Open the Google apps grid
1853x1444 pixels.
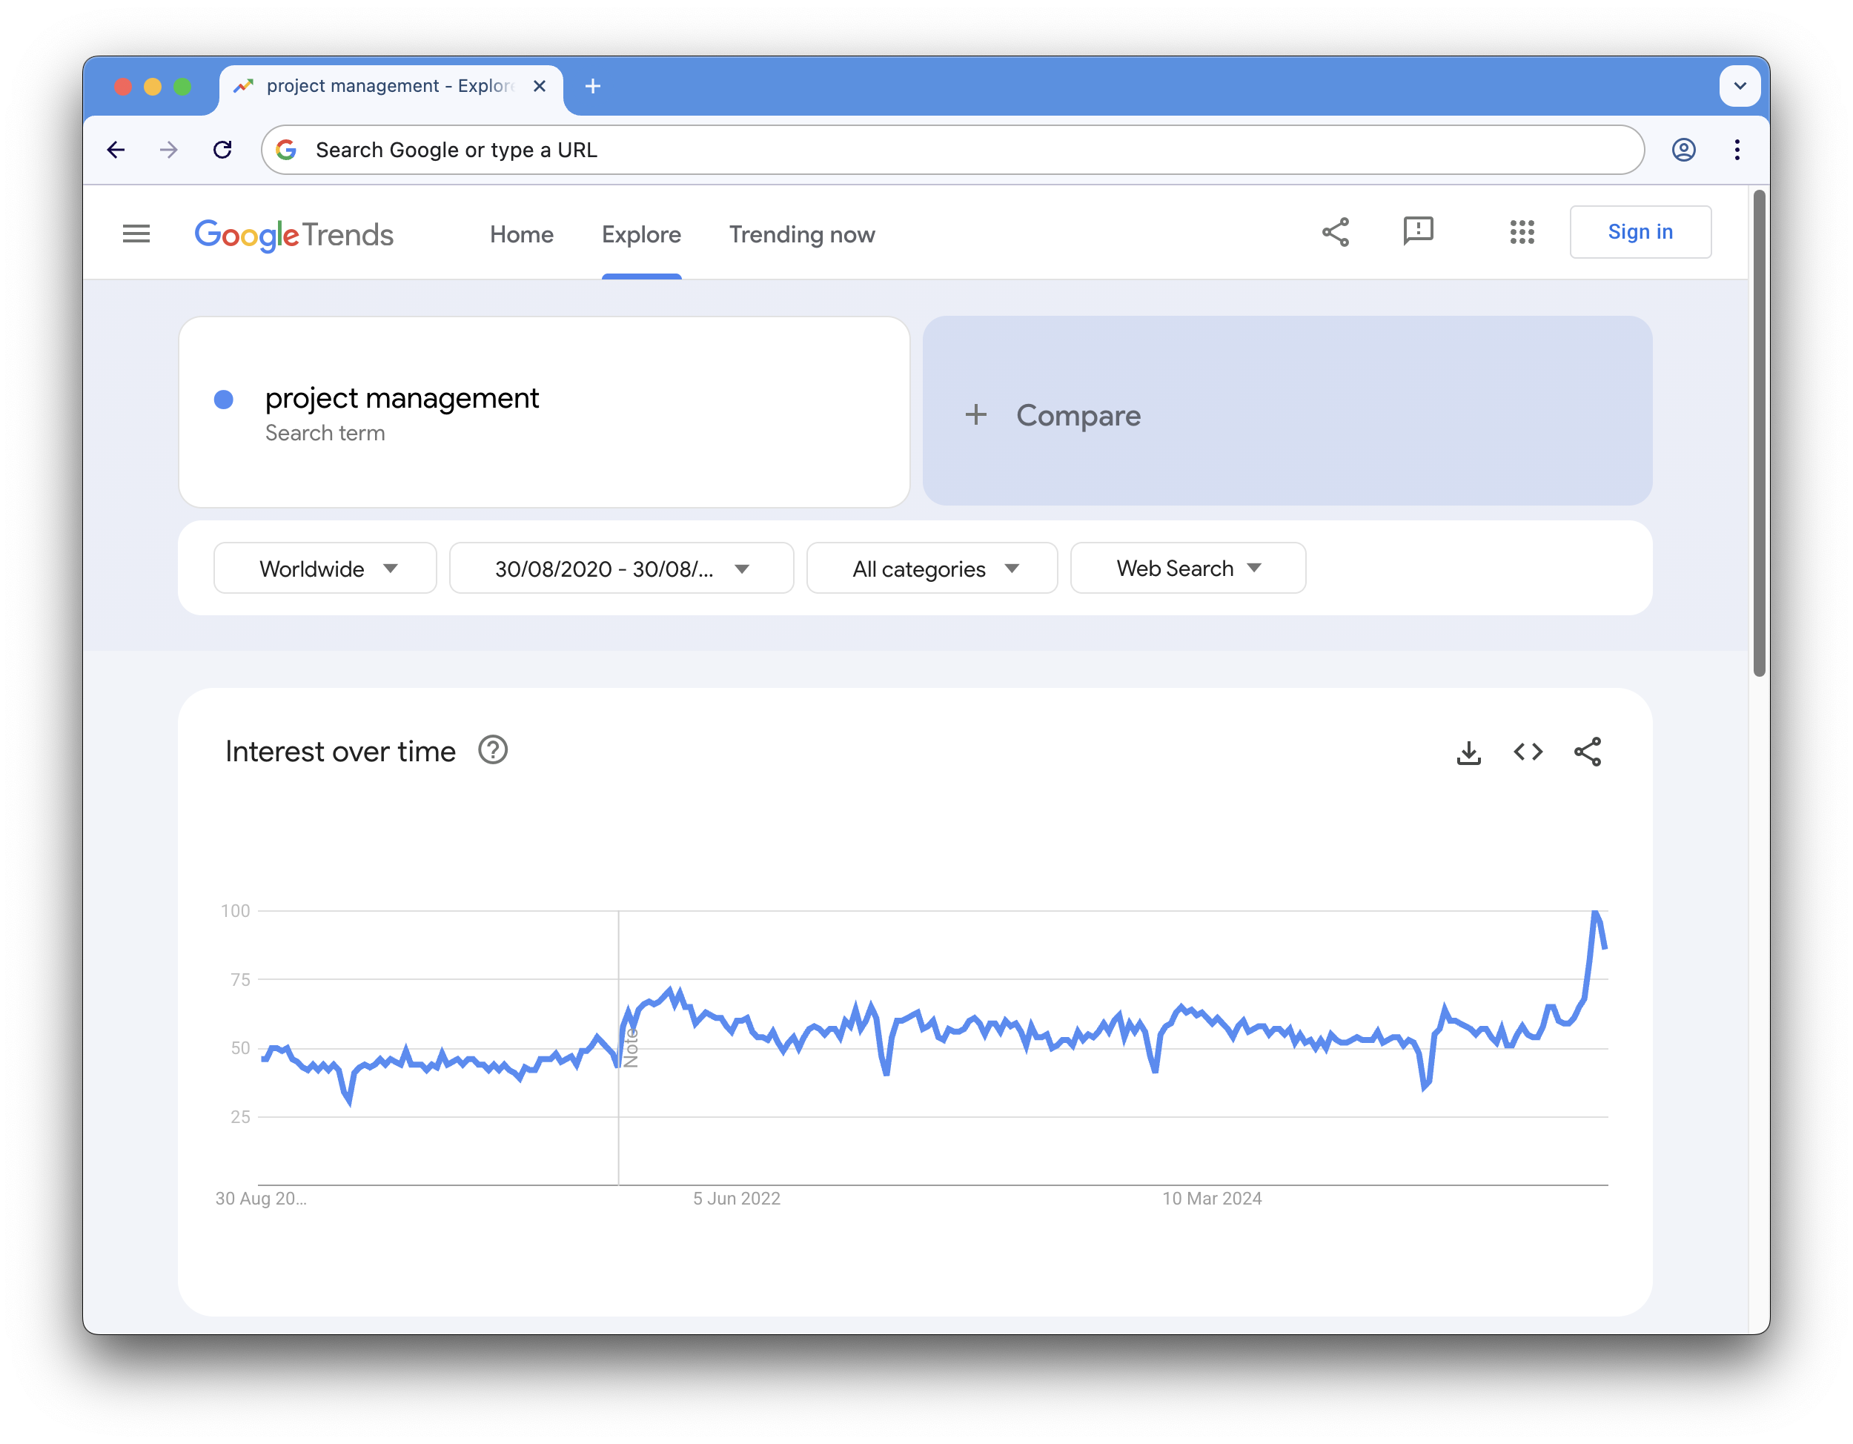point(1522,231)
